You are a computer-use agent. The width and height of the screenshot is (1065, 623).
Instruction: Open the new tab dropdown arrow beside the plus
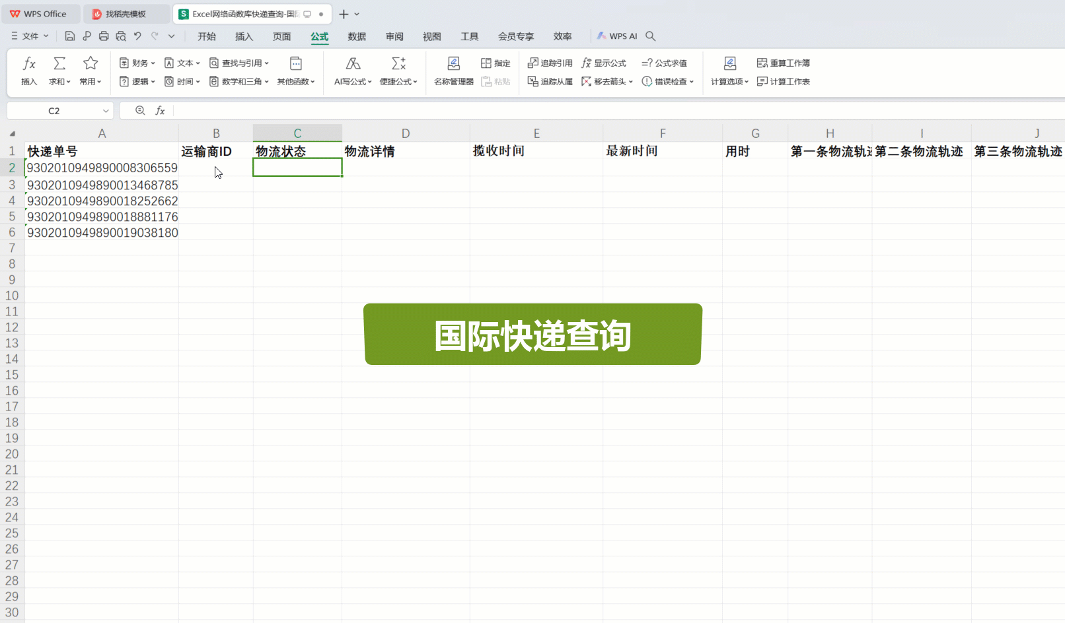357,14
